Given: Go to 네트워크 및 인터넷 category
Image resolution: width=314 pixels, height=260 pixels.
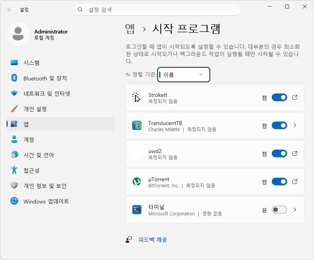Looking at the screenshot, I should (60, 93).
